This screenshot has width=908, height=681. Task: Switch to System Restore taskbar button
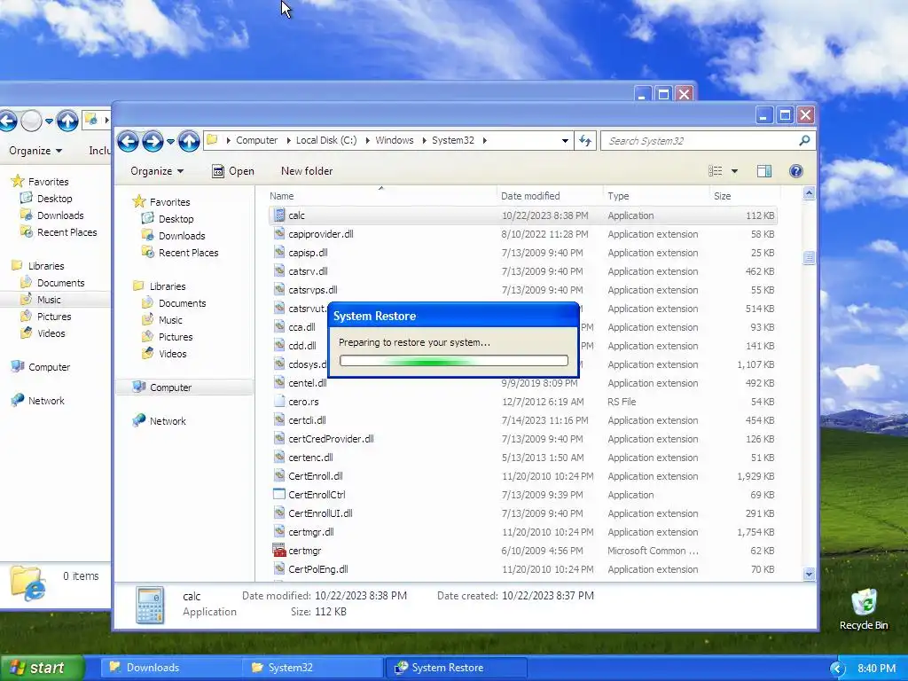[x=457, y=668]
